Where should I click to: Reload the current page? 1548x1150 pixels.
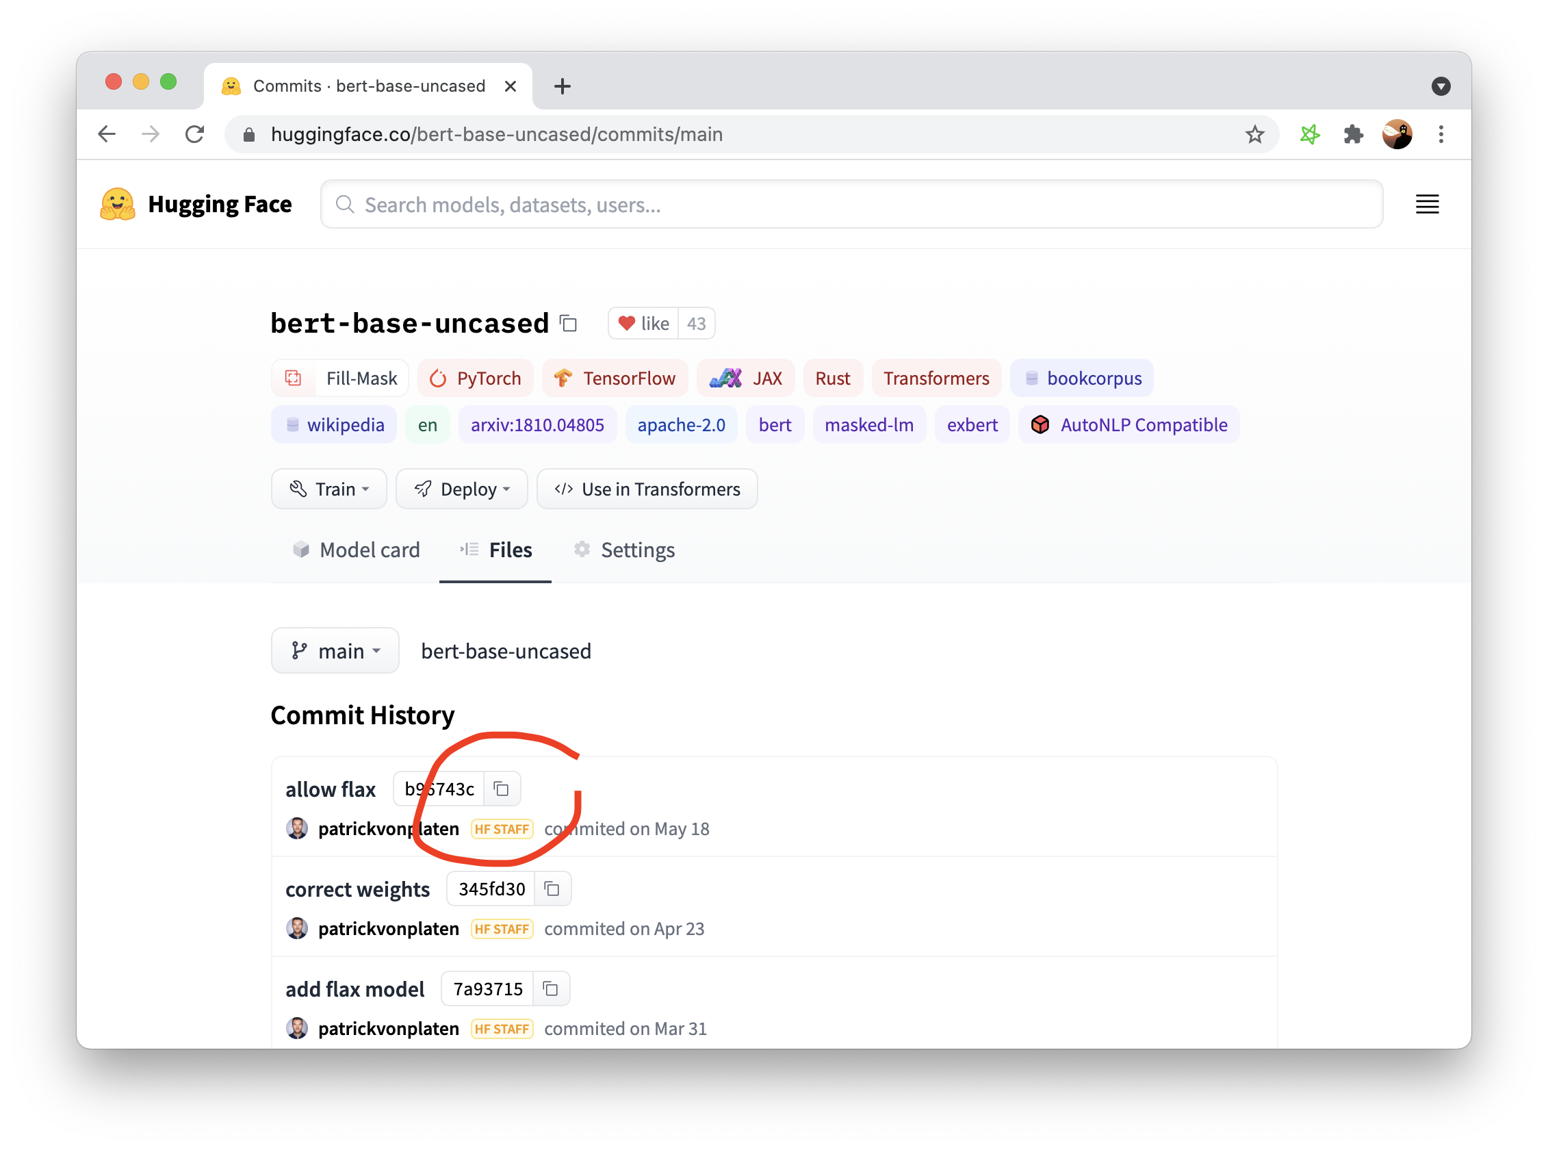pos(195,134)
